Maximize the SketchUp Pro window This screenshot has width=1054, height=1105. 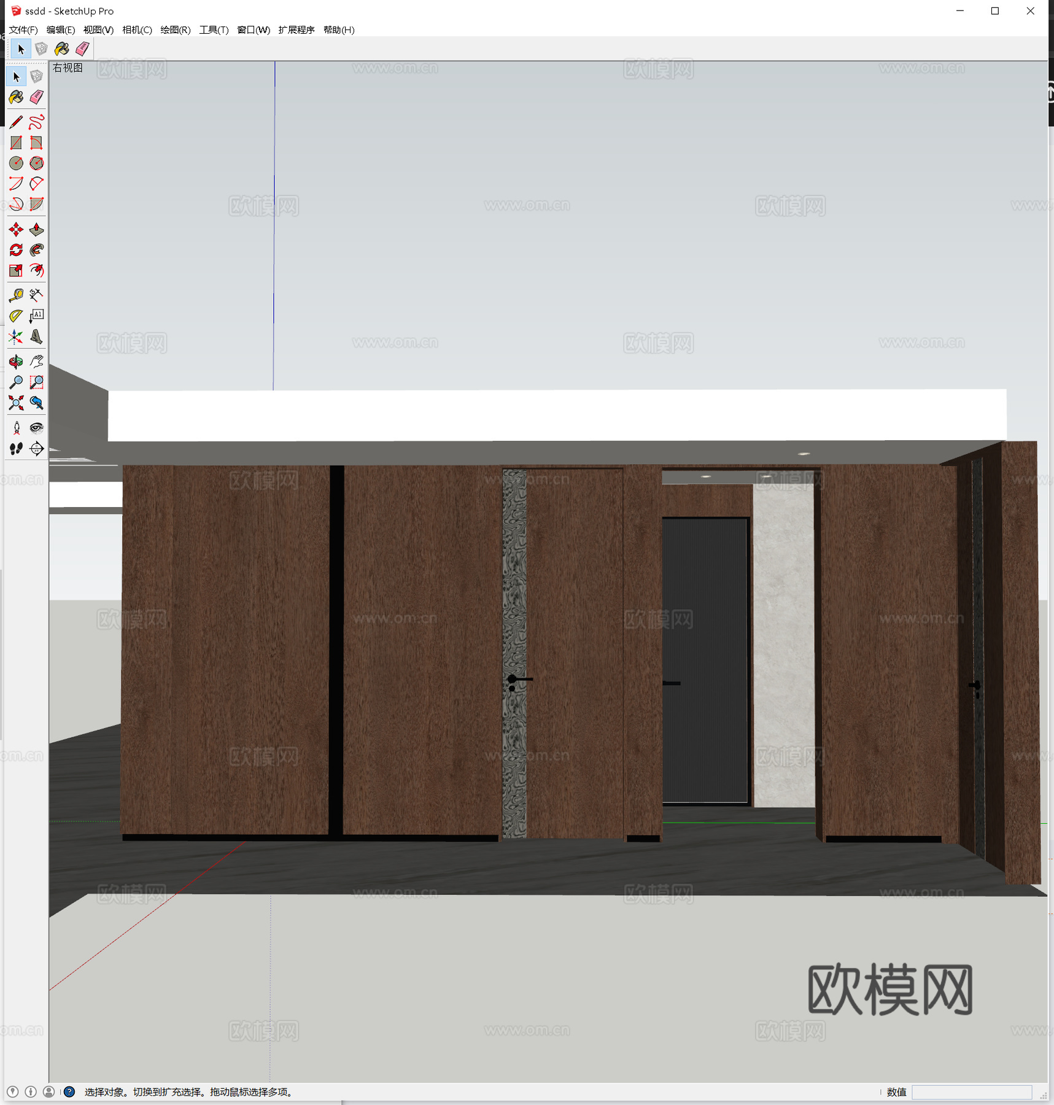click(x=995, y=11)
